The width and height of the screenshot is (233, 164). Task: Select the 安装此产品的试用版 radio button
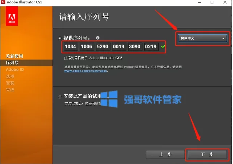pos(60,97)
